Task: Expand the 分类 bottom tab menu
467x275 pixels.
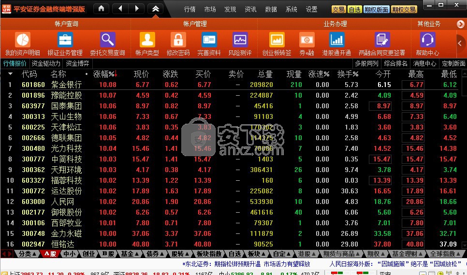Action: pyautogui.click(x=27, y=254)
